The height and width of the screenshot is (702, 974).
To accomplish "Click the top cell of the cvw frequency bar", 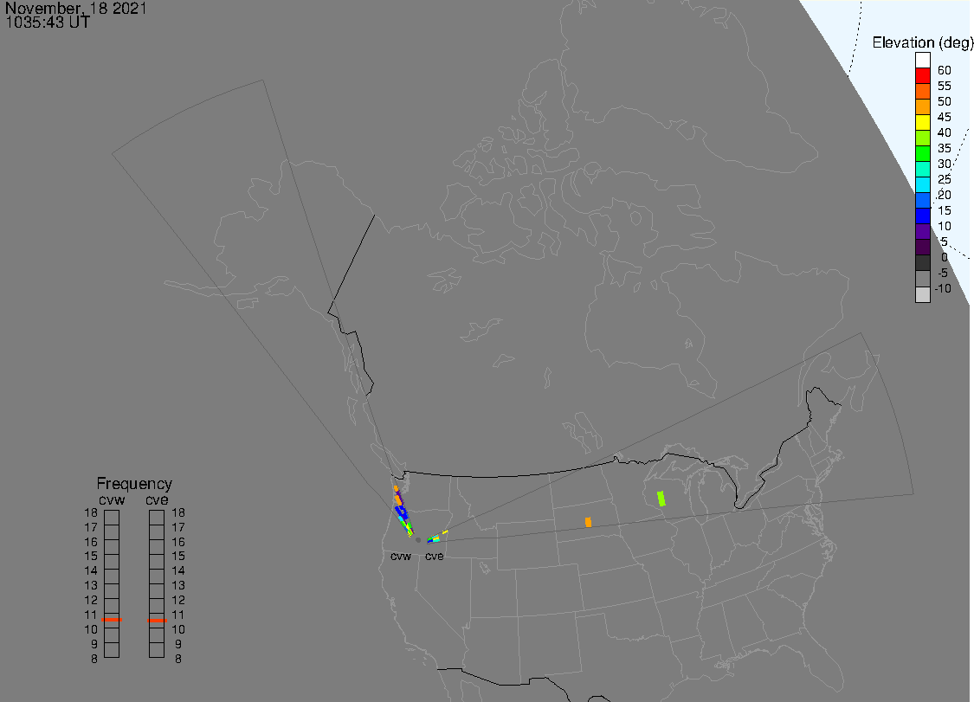I will pyautogui.click(x=112, y=518).
